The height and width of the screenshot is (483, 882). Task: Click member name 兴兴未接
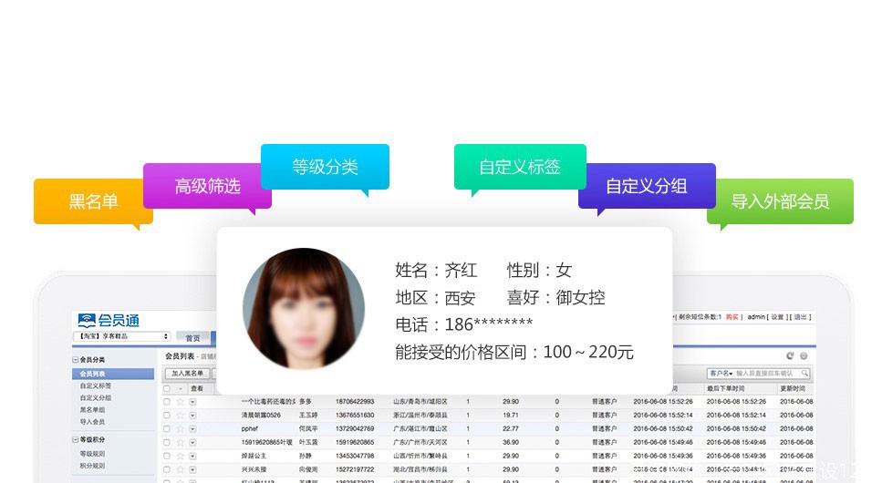coord(254,469)
